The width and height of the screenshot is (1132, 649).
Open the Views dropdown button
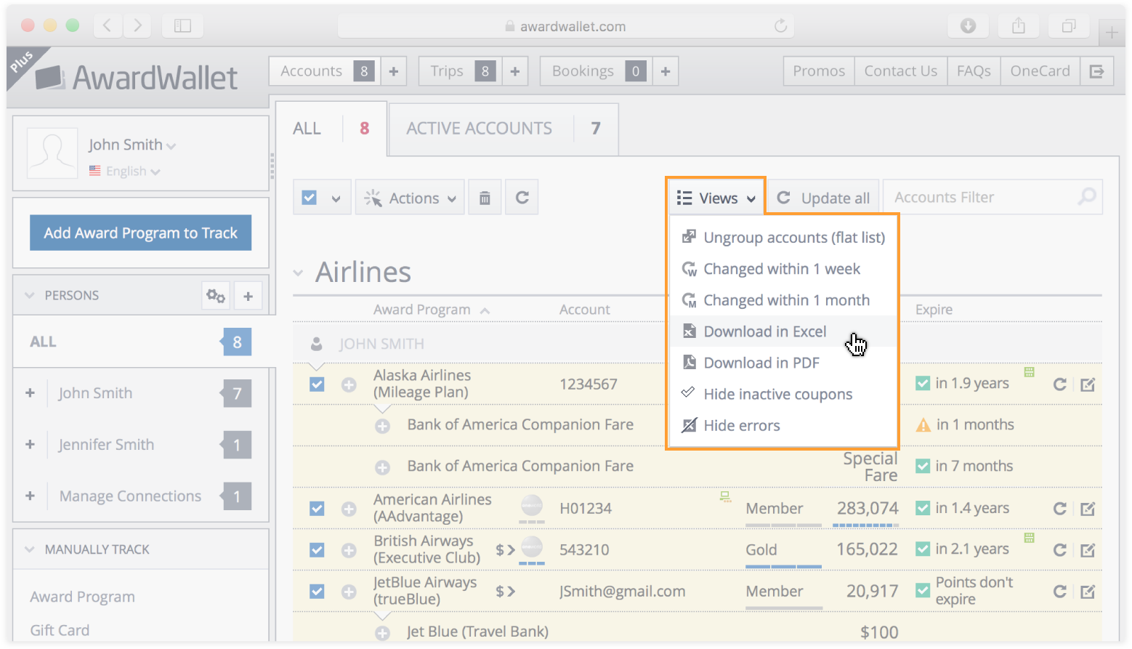click(716, 198)
